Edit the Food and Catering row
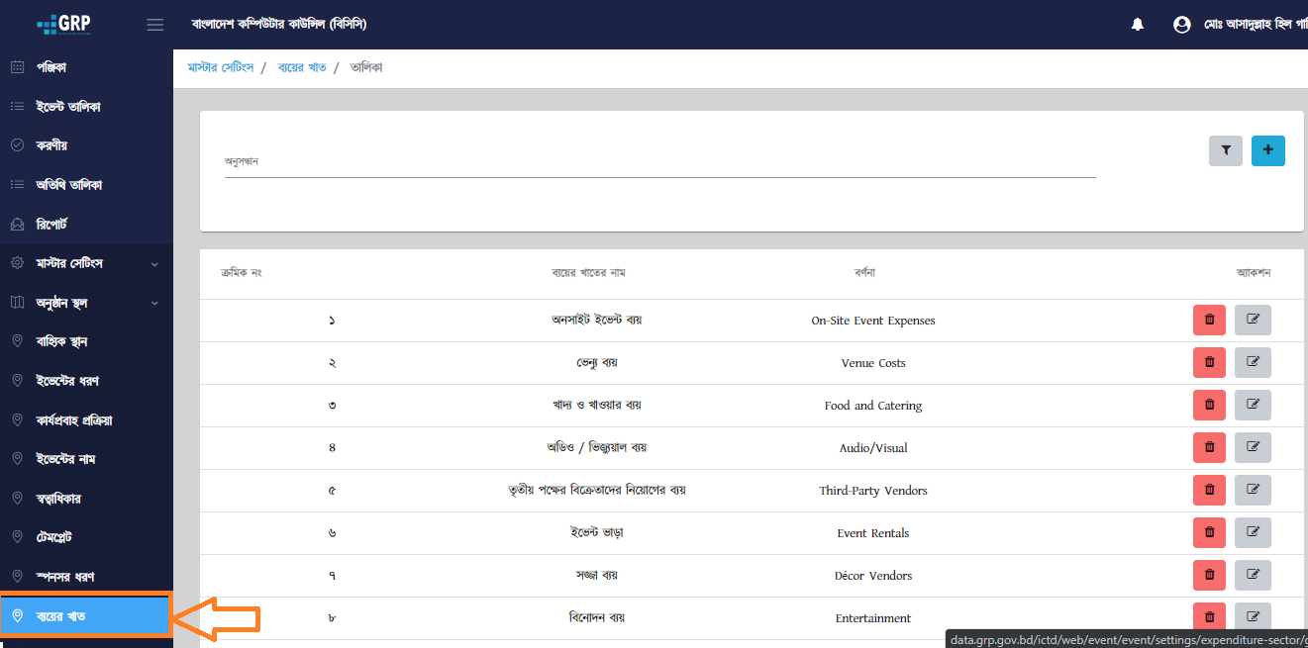 1253,406
